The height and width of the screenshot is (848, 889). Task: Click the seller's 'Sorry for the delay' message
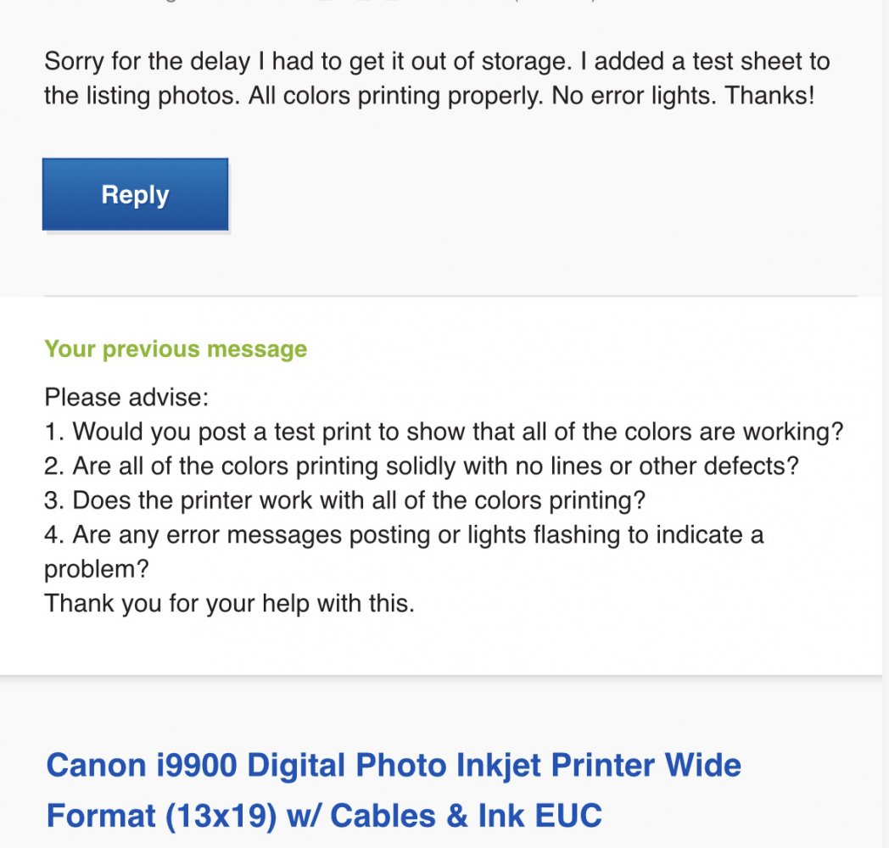436,78
